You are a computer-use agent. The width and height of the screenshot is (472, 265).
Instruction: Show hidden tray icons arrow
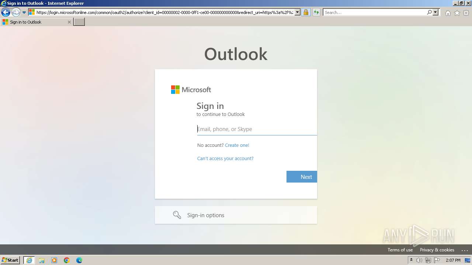pos(411,260)
